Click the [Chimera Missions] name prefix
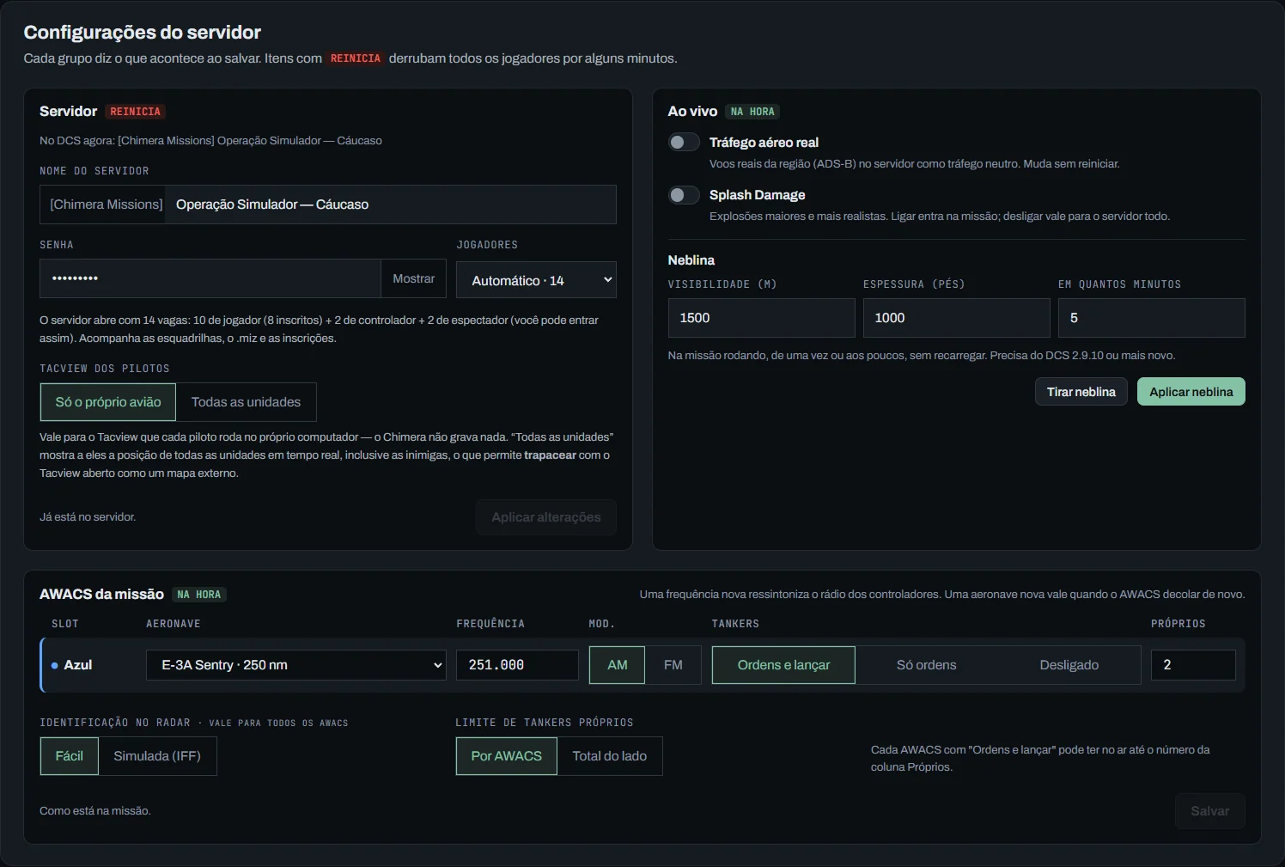The height and width of the screenshot is (867, 1285). pyautogui.click(x=107, y=205)
